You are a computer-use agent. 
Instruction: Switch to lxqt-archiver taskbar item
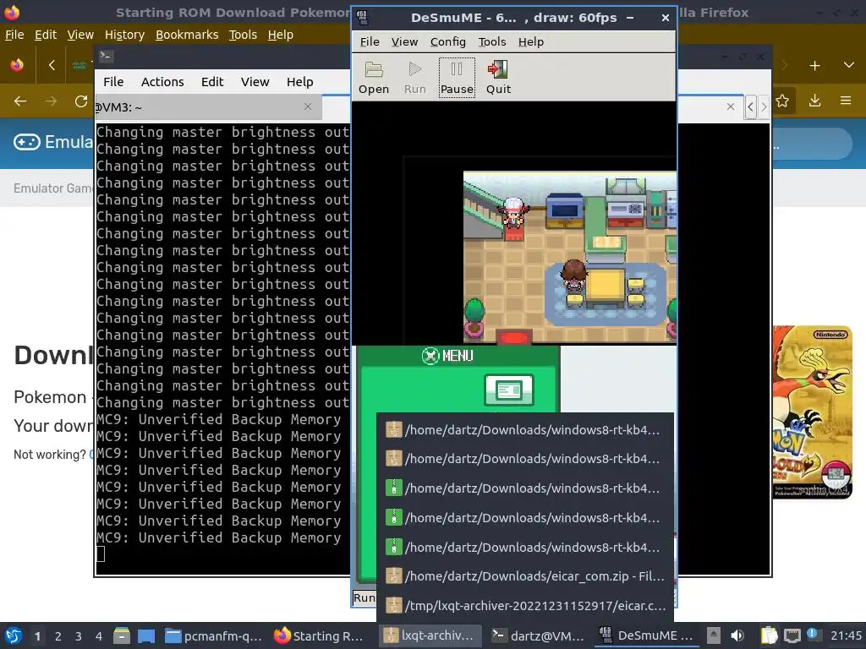(430, 635)
